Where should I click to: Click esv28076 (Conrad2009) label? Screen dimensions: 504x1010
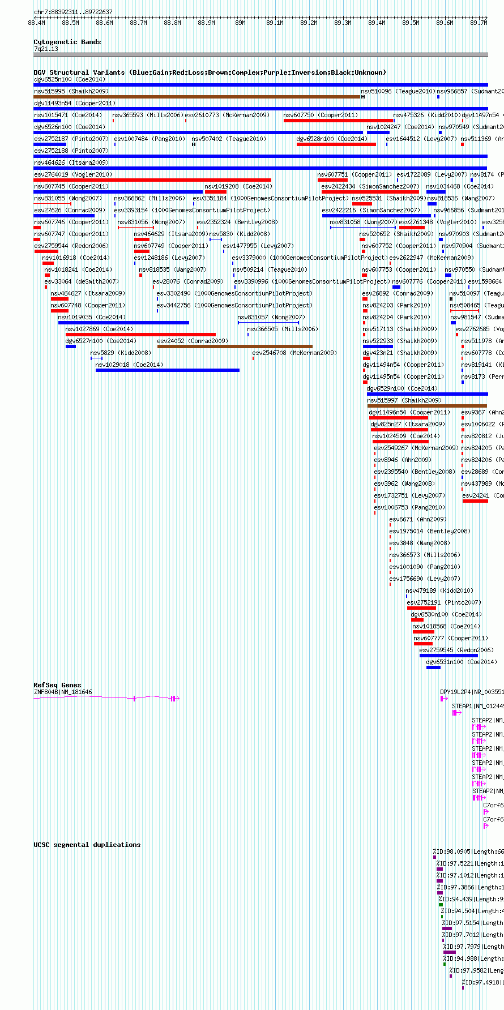(189, 282)
